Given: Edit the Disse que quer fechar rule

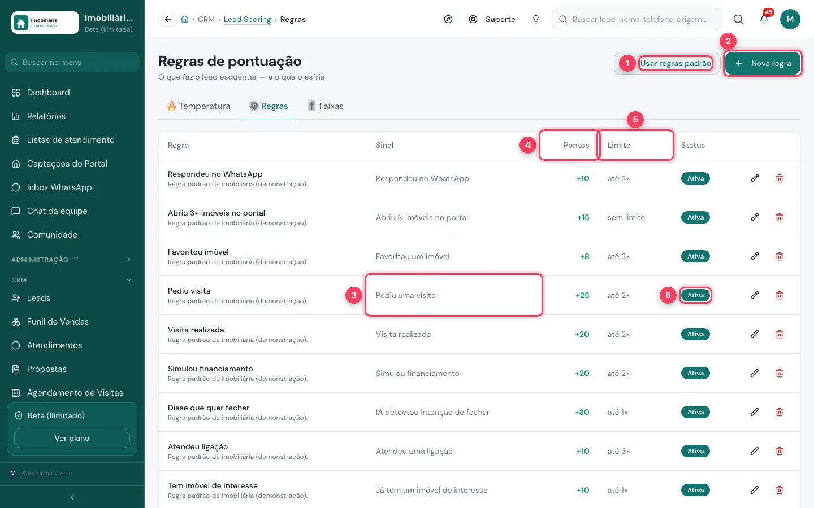Looking at the screenshot, I should (x=755, y=412).
